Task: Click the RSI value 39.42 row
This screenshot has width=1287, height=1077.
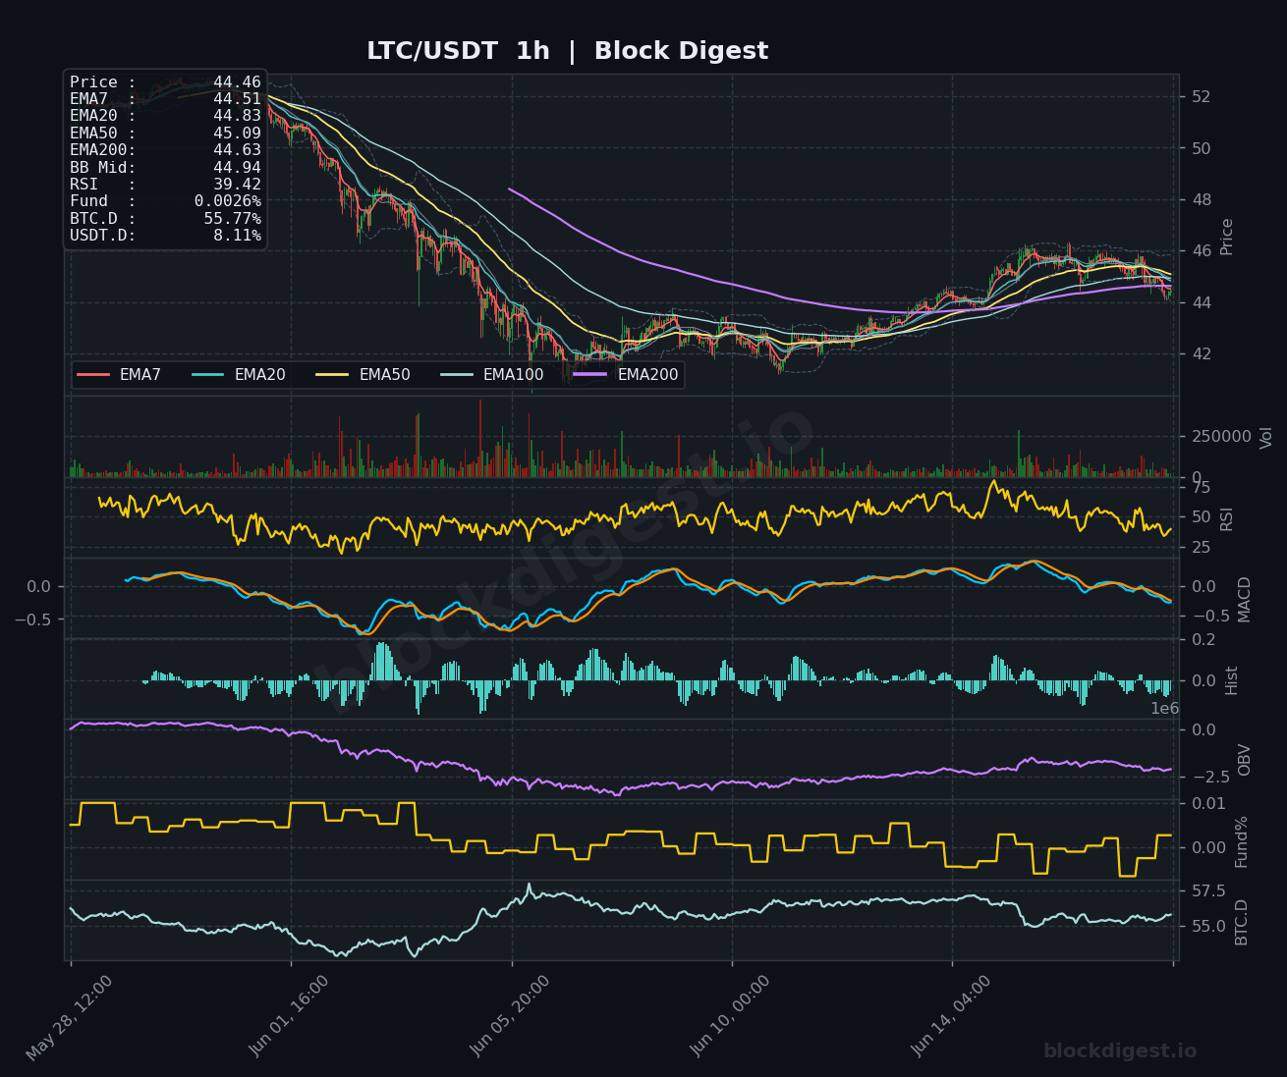Action: click(x=165, y=185)
